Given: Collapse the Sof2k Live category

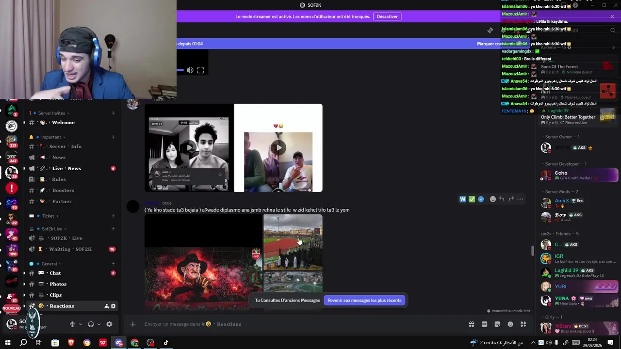Looking at the screenshot, I should coord(48,229).
